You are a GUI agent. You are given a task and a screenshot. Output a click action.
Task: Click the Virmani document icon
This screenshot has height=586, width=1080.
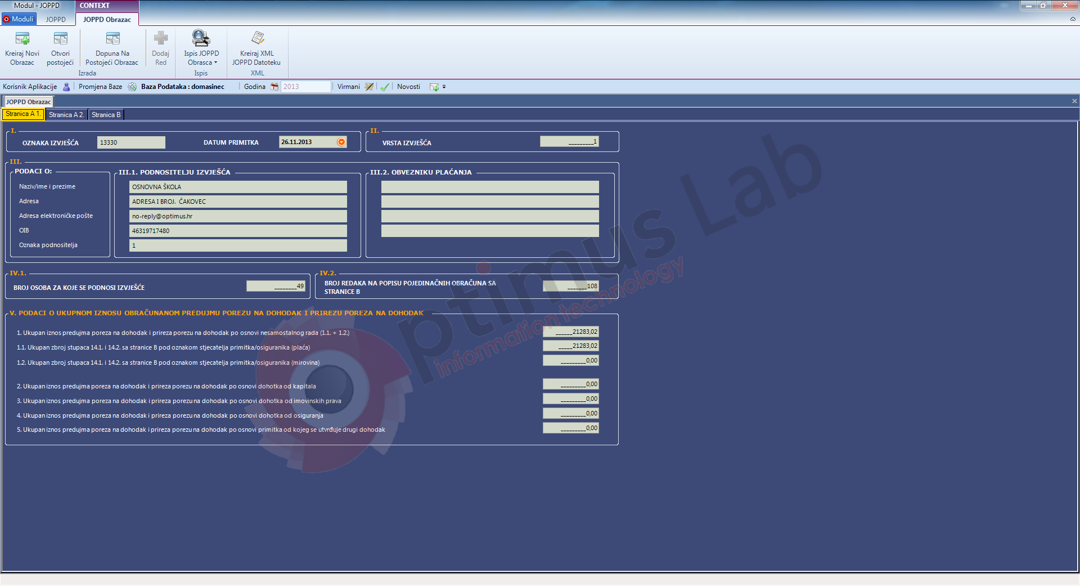coord(369,87)
